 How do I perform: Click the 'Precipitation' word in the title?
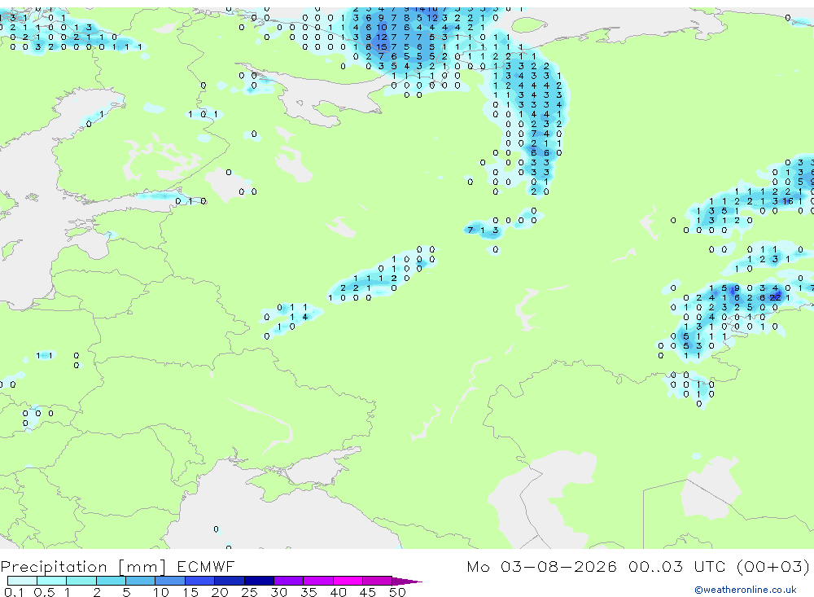(x=54, y=567)
